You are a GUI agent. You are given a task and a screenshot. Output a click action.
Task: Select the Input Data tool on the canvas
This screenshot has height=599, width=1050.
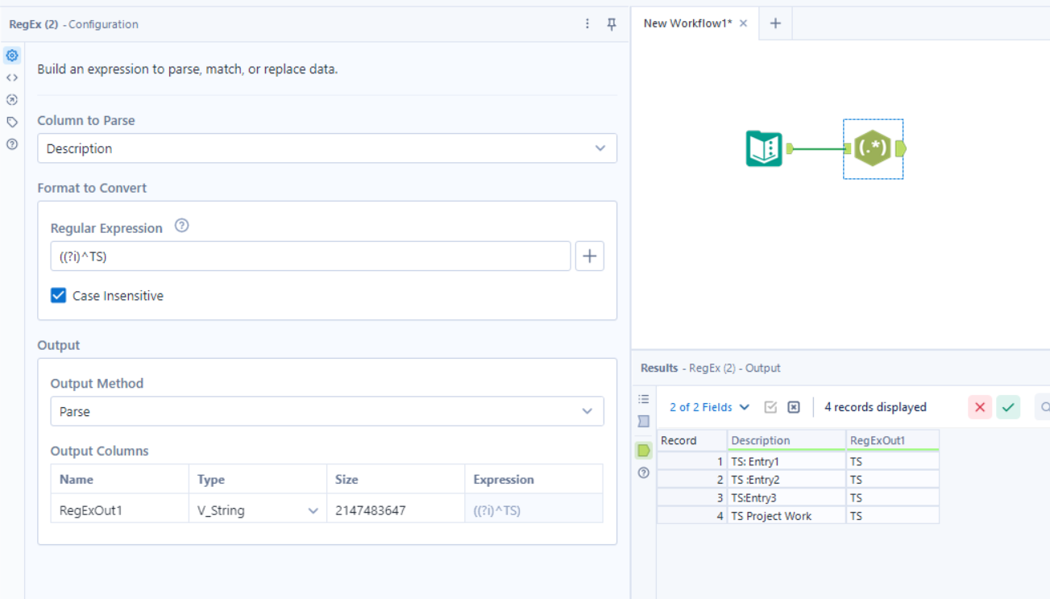point(763,148)
